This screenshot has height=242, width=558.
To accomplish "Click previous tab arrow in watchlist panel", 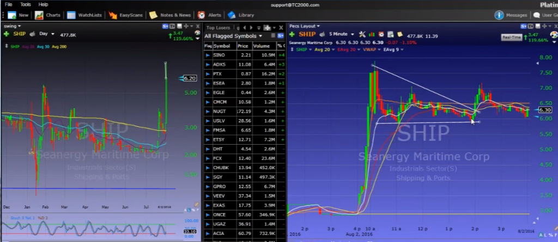I will (x=245, y=28).
